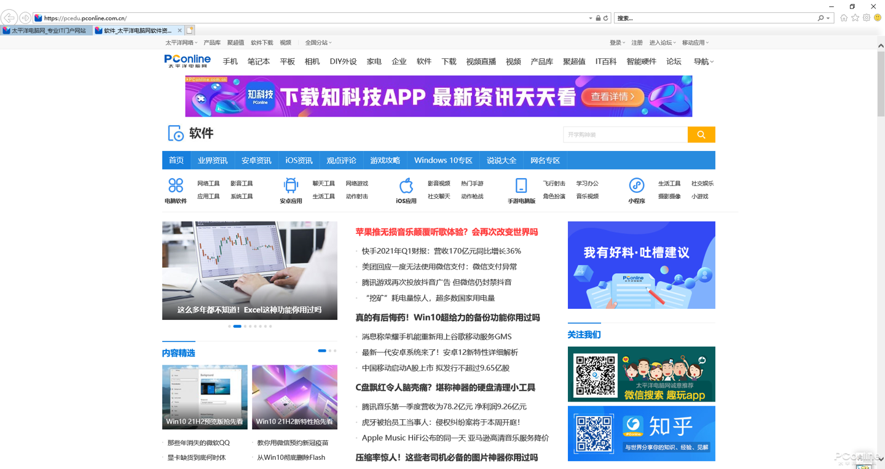Screen dimensions: 885x469
Task: Open the Win10 21H2新特性抢先看 thumbnail
Action: (294, 397)
